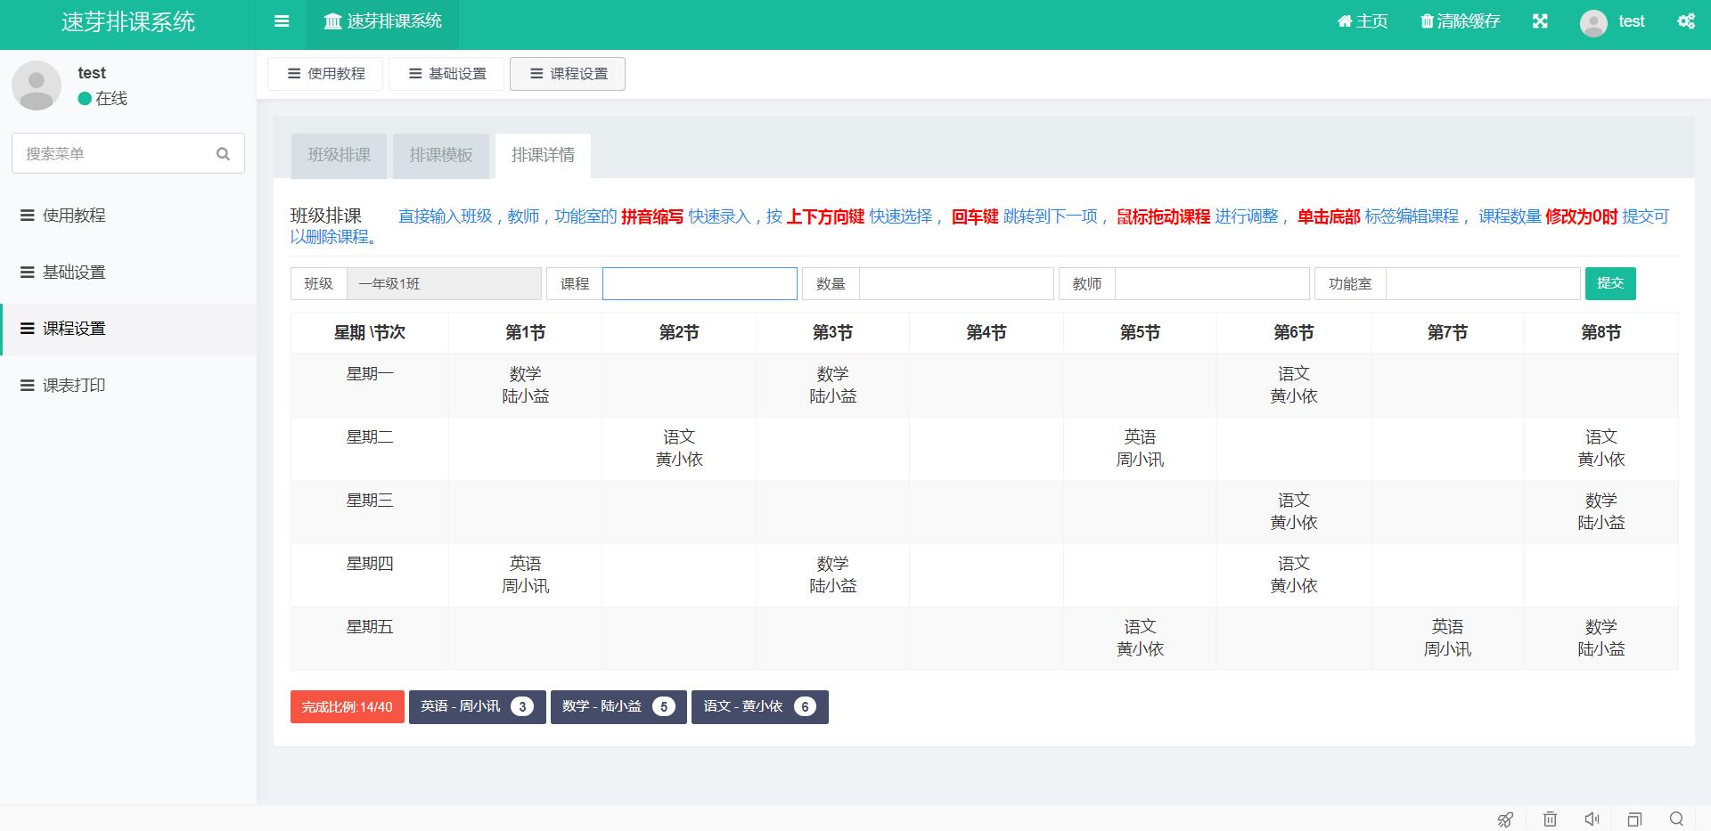Expand 使用教程 in the left sidebar
This screenshot has width=1711, height=831.
(74, 216)
